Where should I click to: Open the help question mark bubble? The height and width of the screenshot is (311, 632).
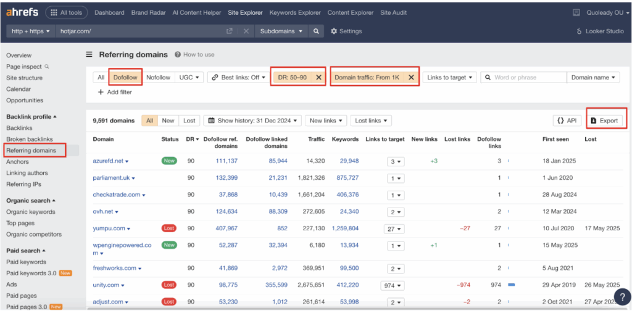tap(622, 296)
